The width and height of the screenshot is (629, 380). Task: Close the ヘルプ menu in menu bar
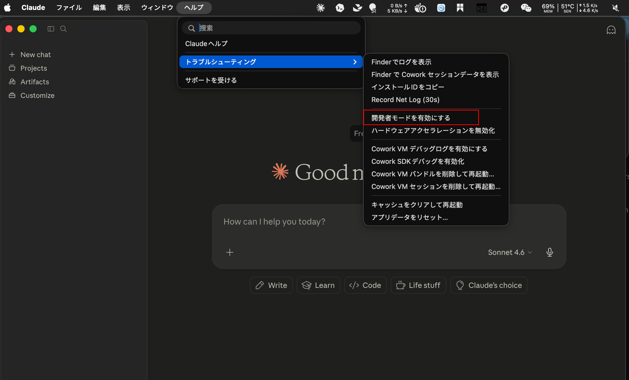194,8
